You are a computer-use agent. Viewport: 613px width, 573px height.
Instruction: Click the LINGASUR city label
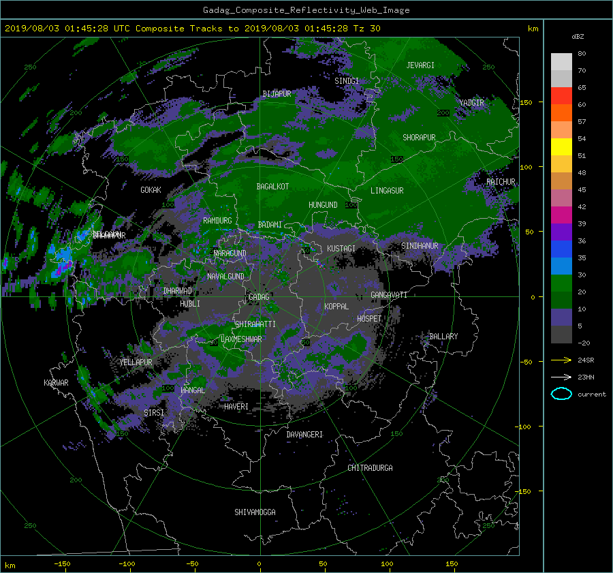387,191
